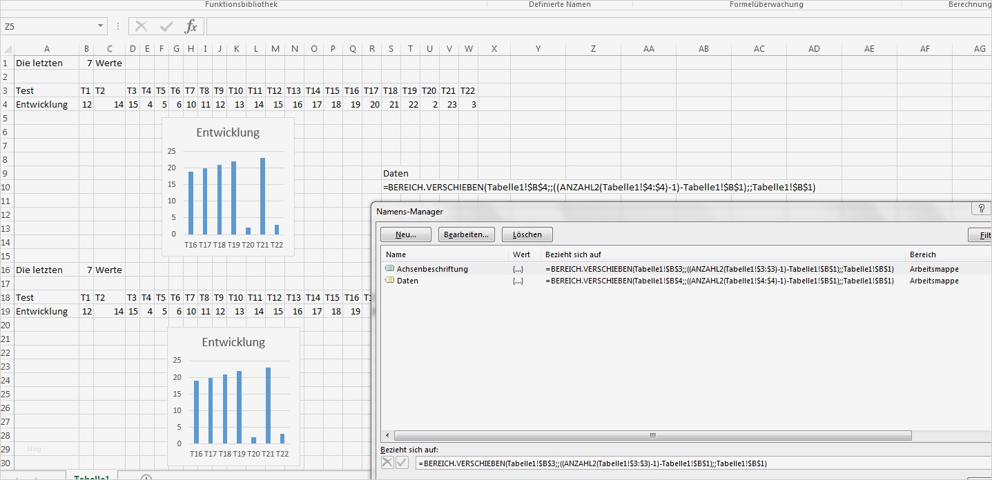The image size is (992, 480).
Task: Click the Löschen button
Action: tap(527, 234)
